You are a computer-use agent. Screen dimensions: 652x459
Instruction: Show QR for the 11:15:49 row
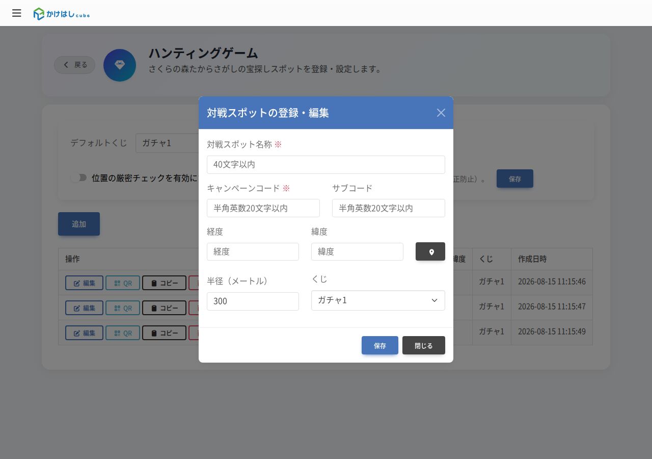(123, 333)
